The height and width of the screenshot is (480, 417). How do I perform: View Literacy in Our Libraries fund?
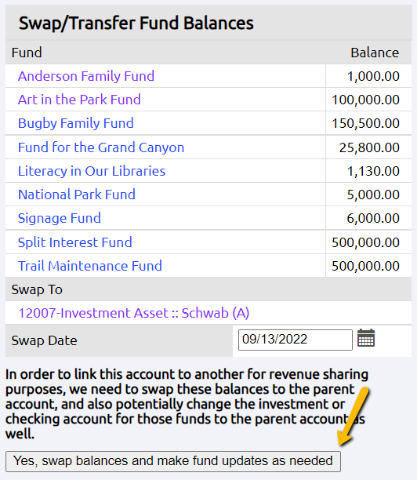[x=92, y=171]
